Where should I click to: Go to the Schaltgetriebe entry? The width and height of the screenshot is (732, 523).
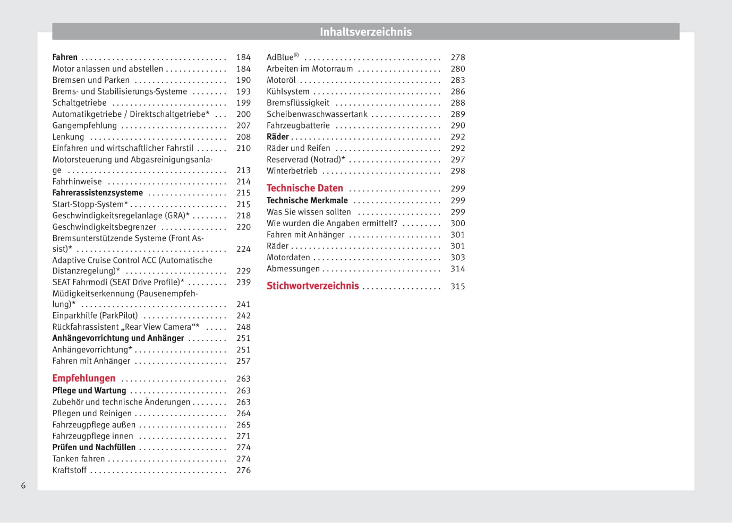79,102
